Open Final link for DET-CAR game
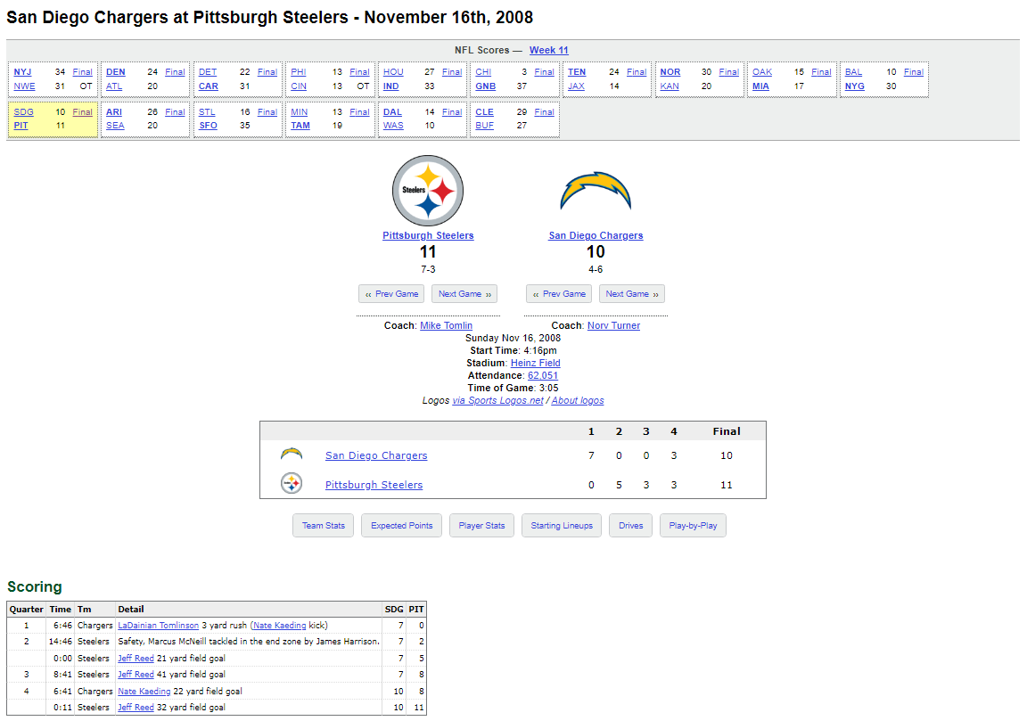1027x721 pixels. [267, 72]
